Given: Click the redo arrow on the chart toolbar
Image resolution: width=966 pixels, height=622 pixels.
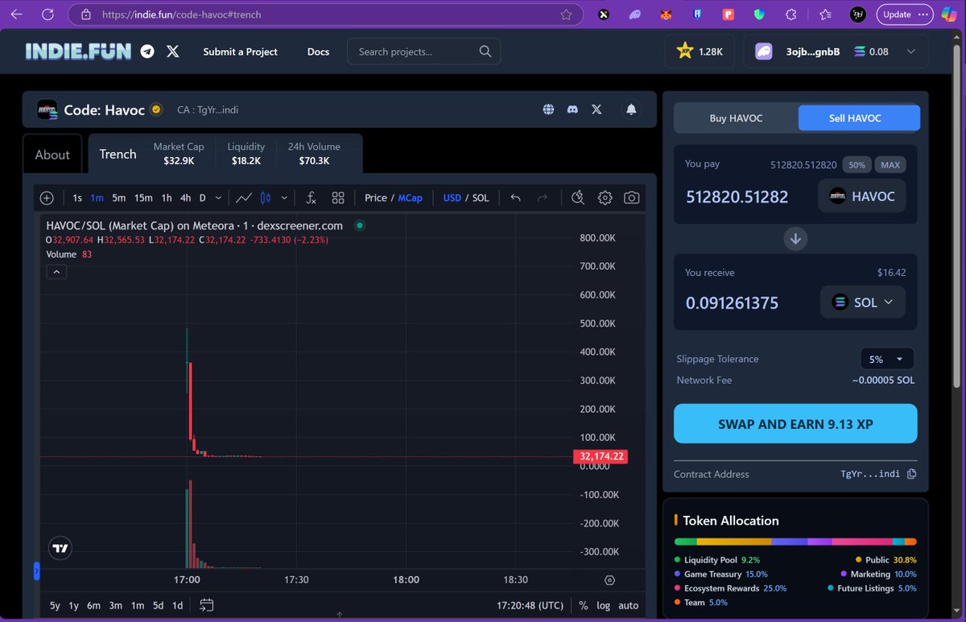Looking at the screenshot, I should click(543, 198).
